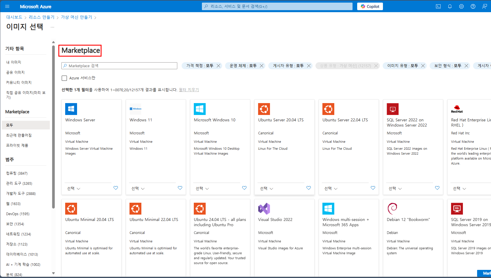Click the Red Hat logo icon
The height and width of the screenshot is (278, 491).
point(457,109)
